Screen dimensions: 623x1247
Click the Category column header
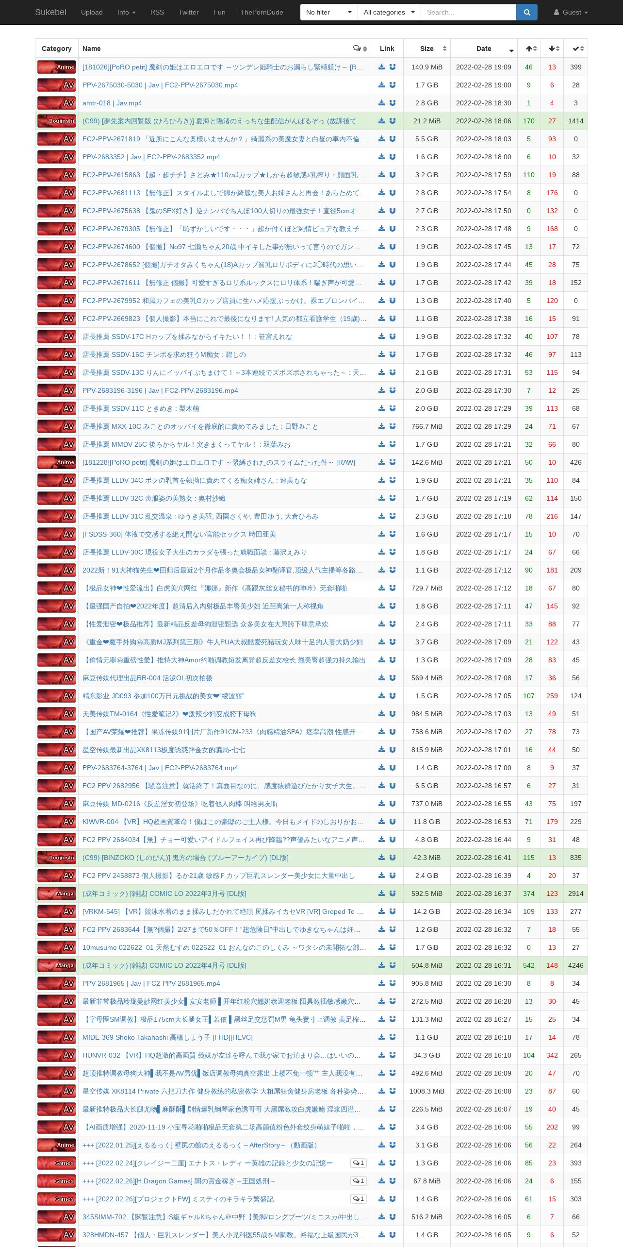click(x=57, y=49)
